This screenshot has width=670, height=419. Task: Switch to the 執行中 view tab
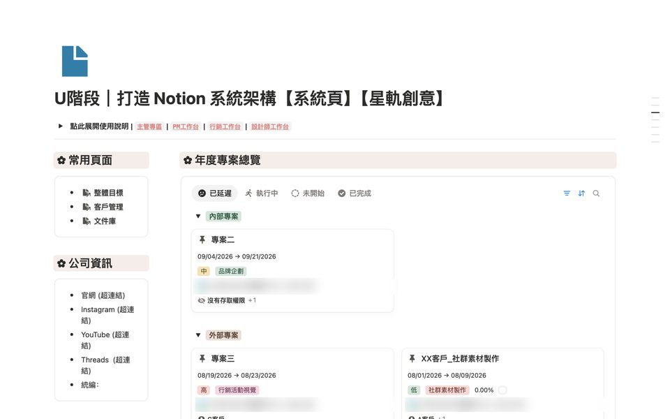(x=262, y=193)
